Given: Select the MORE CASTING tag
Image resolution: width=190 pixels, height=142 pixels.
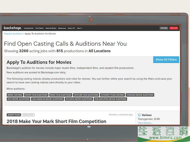Looking at the screenshot, I should tap(15, 95).
